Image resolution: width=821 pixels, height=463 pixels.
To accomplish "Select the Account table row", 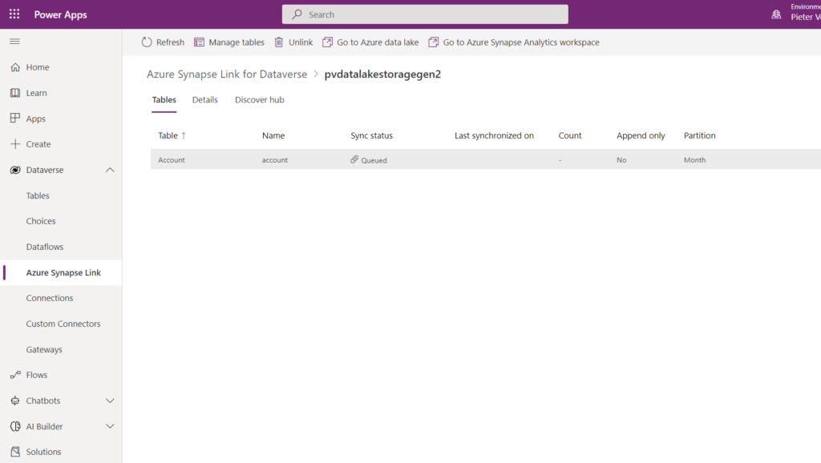I will (486, 159).
